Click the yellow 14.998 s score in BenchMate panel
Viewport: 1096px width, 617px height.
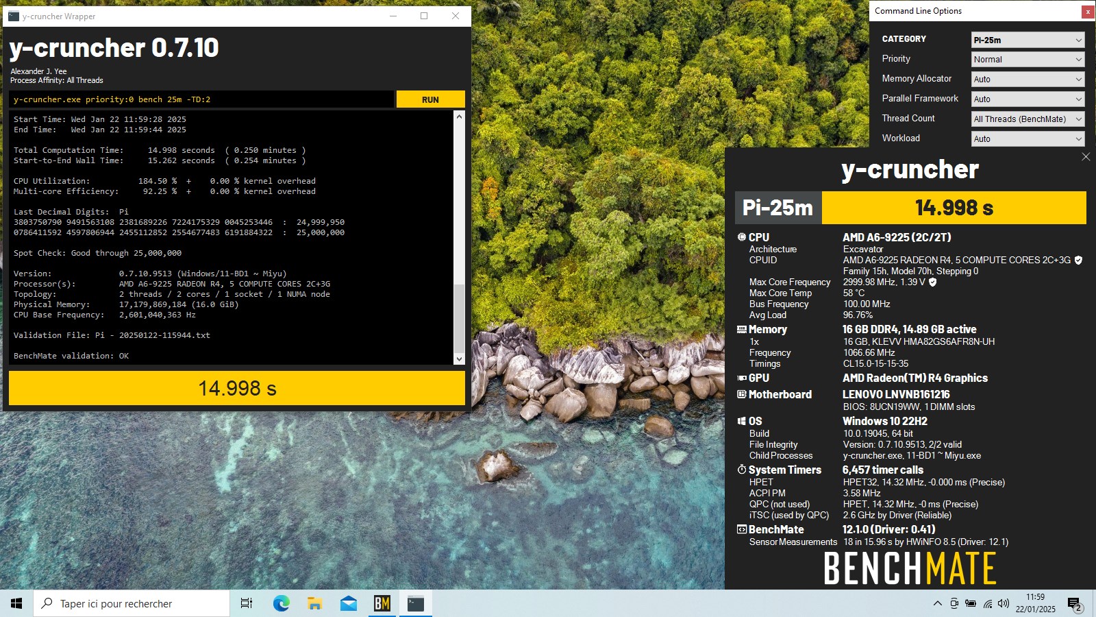954,208
